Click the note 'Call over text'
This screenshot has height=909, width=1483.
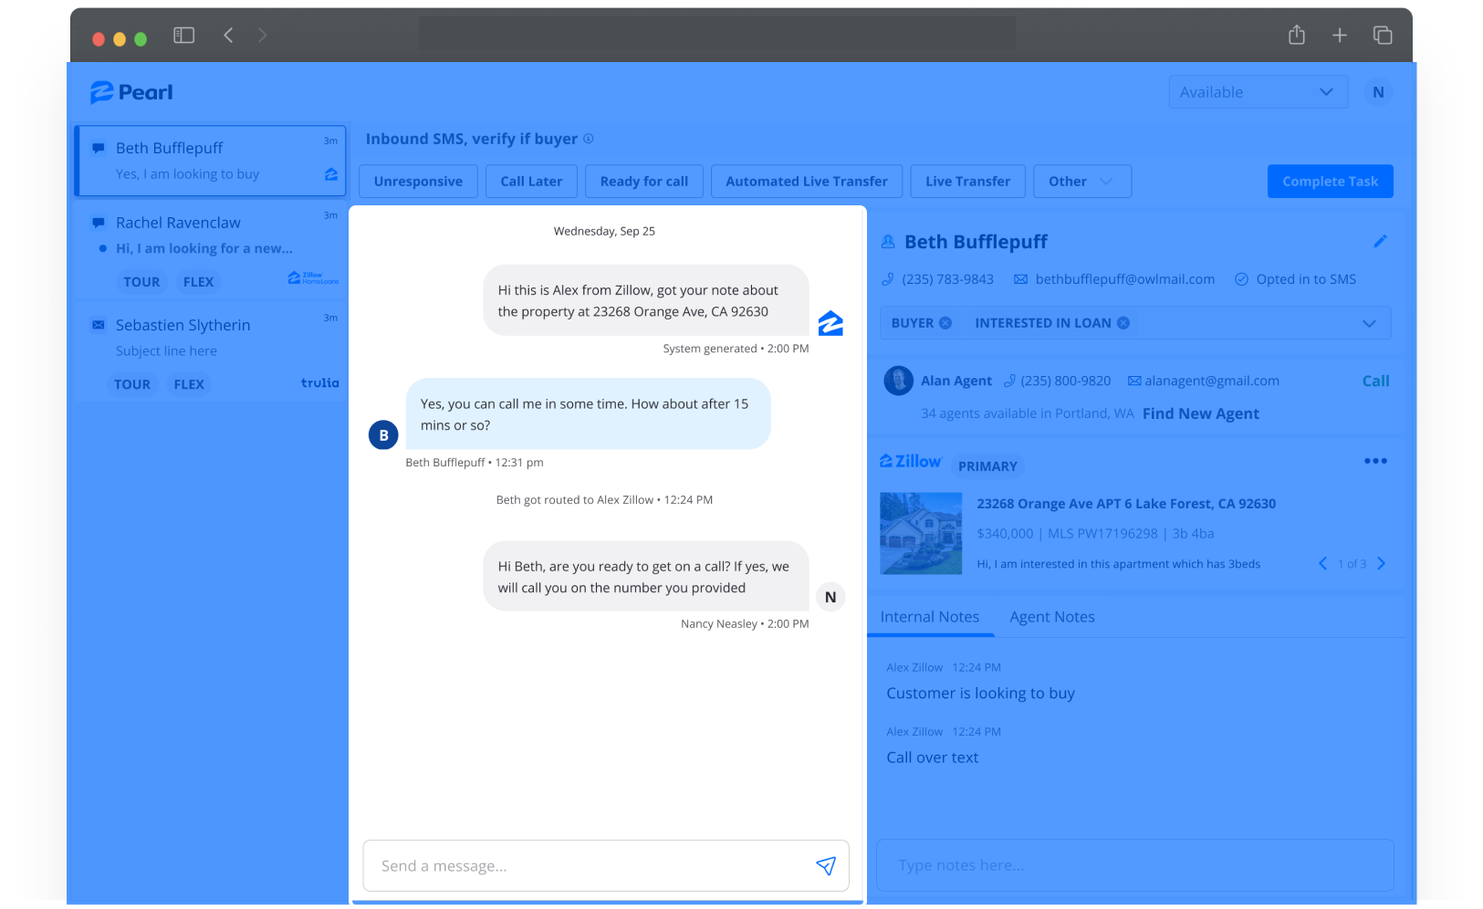[932, 757]
